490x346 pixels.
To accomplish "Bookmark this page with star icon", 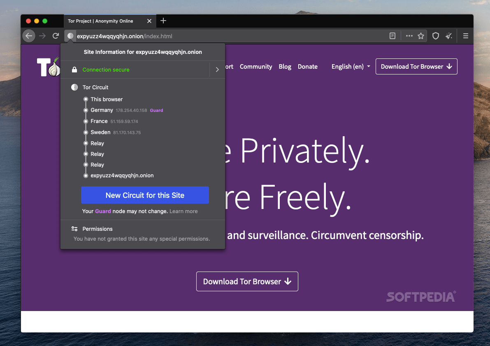I will (x=421, y=36).
